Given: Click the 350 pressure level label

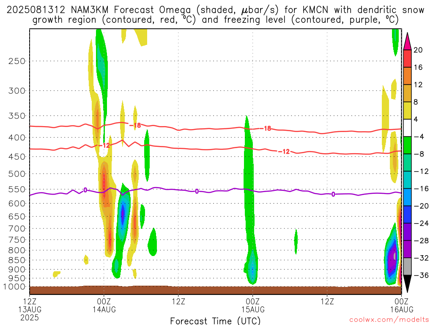Looking at the screenshot, I should (x=17, y=116).
